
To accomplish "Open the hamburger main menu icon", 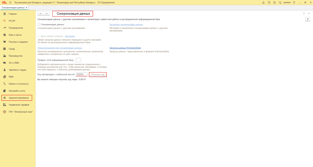I will pyautogui.click(x=10, y=2).
